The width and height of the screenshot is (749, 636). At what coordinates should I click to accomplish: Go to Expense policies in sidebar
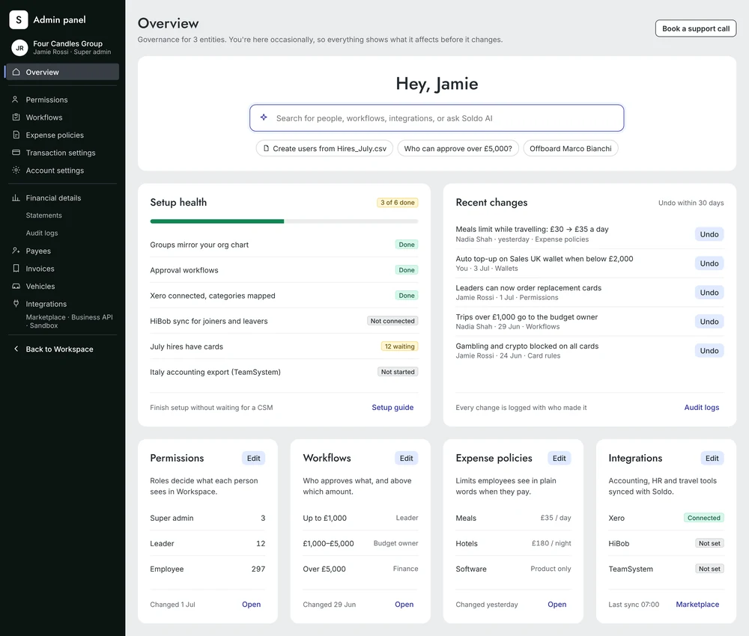click(63, 135)
